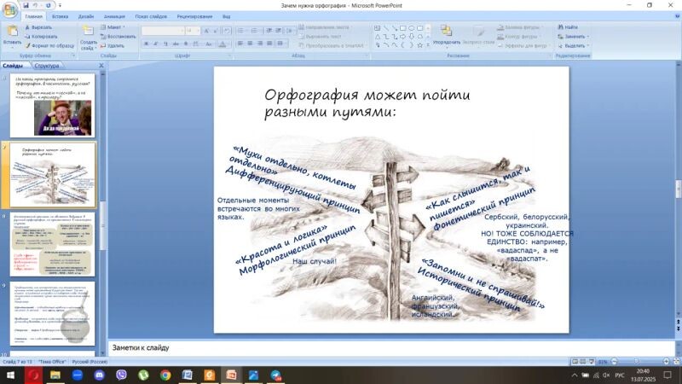682x384 pixels.
Task: Click the Save icon in quick access toolbar
Action: pyautogui.click(x=26, y=5)
